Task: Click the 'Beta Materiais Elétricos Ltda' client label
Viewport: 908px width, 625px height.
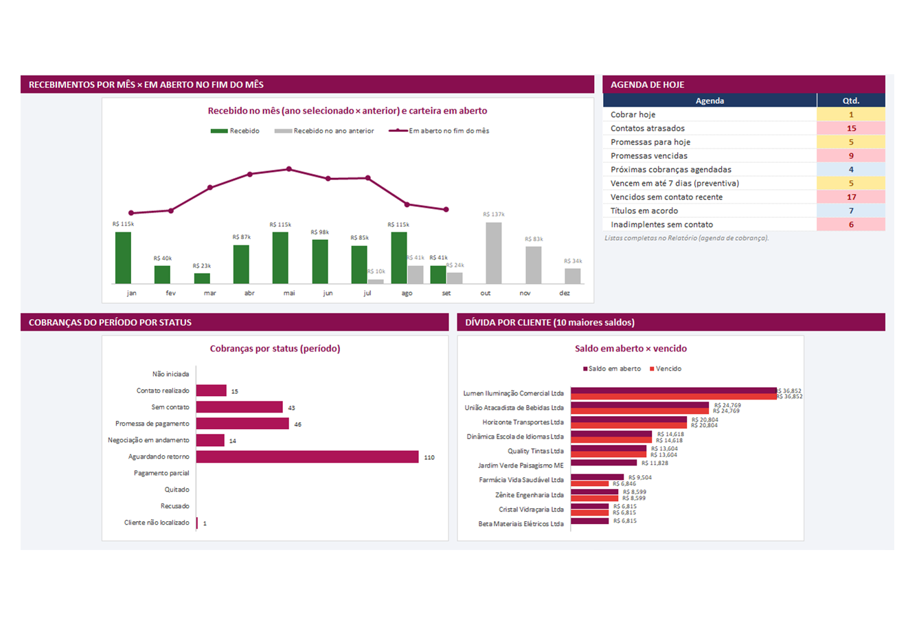Action: tap(521, 524)
